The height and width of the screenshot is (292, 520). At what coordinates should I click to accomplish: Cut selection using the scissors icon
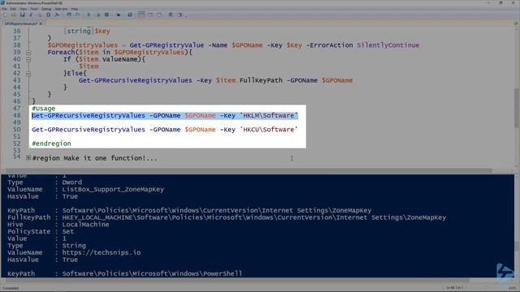[31, 15]
